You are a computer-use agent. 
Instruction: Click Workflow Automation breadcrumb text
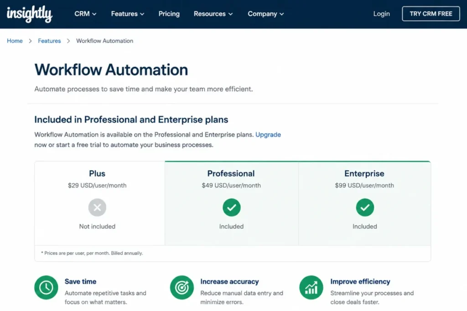click(x=104, y=41)
